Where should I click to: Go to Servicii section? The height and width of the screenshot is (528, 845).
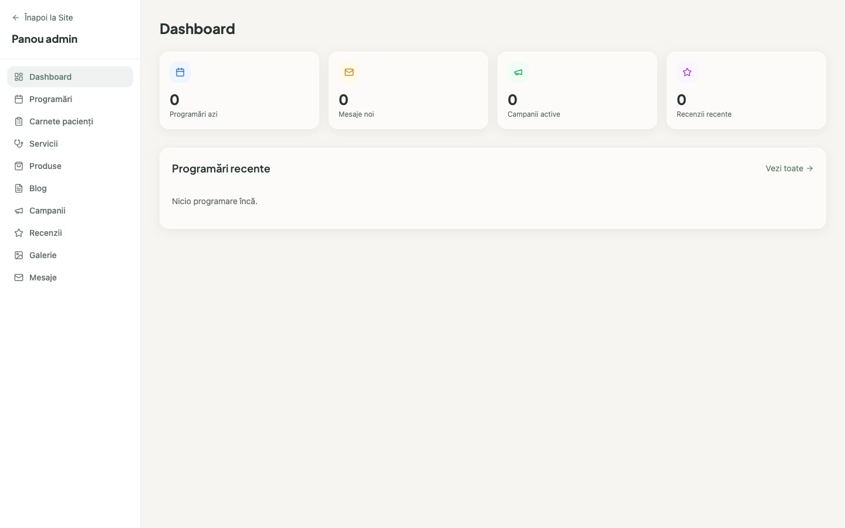(x=70, y=144)
